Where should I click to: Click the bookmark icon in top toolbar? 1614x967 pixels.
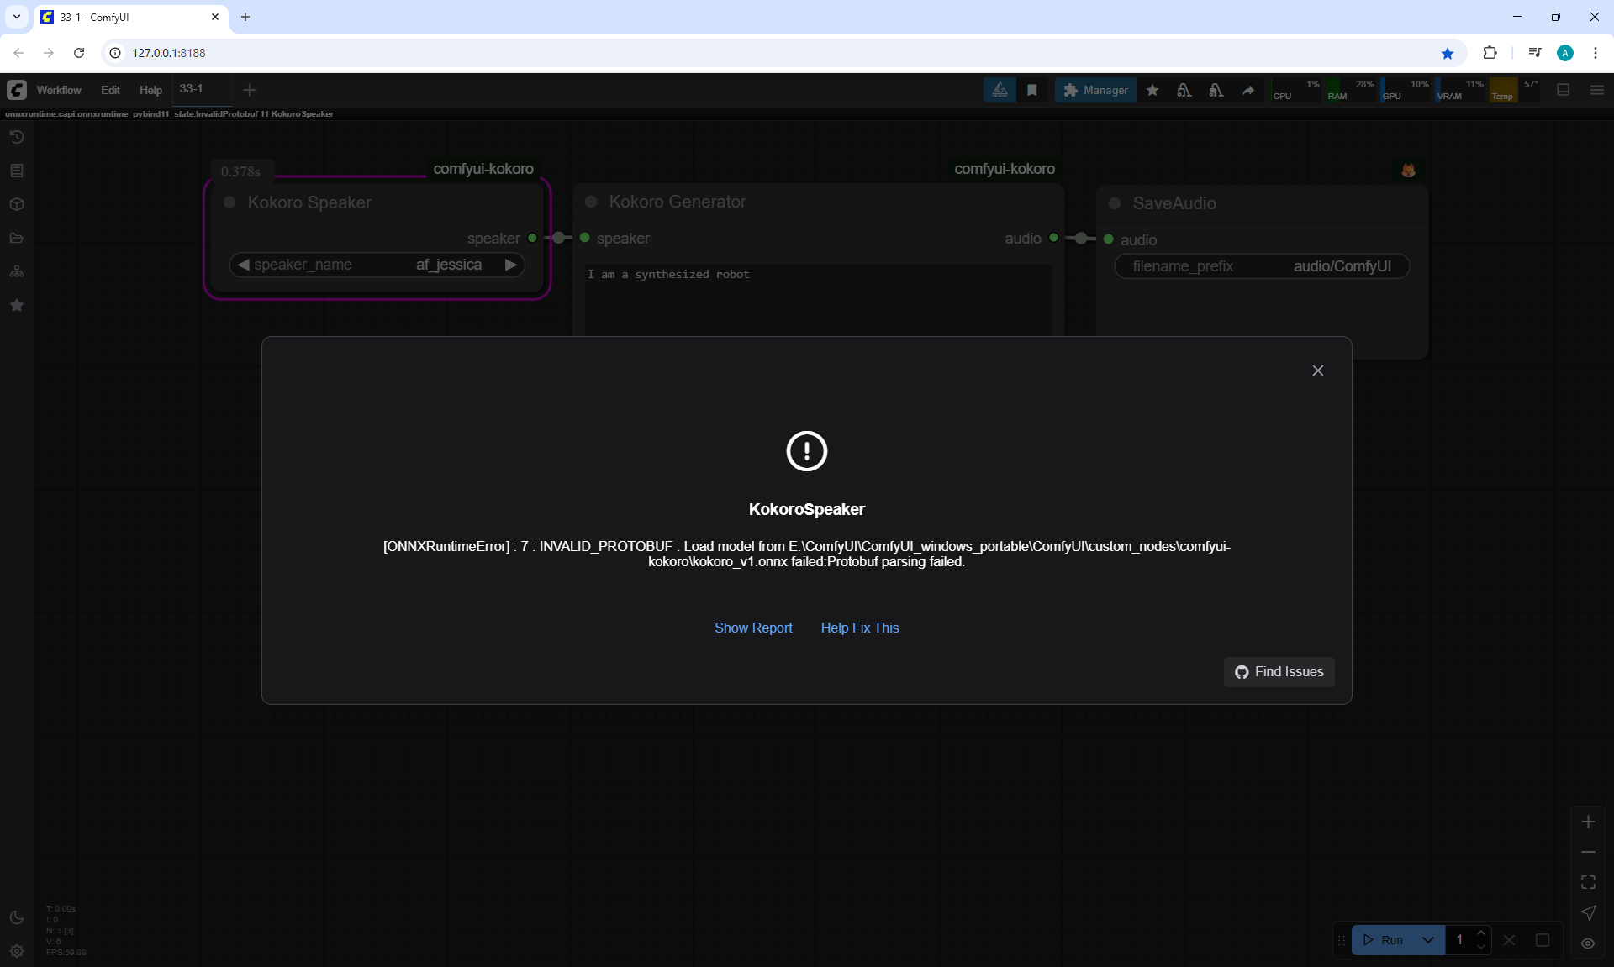click(1031, 90)
